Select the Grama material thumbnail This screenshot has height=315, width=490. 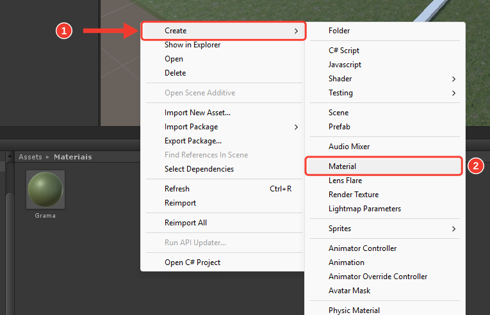[x=45, y=190]
